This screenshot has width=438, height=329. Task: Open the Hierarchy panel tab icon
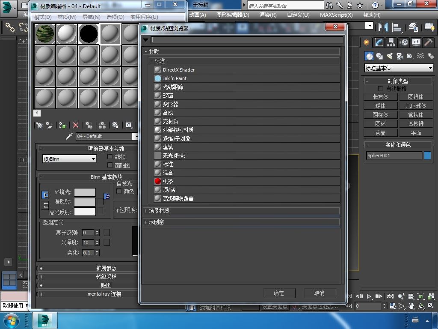coord(391,42)
